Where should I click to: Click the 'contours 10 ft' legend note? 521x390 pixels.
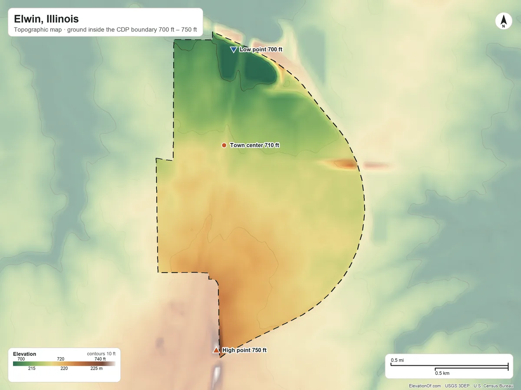tap(101, 354)
